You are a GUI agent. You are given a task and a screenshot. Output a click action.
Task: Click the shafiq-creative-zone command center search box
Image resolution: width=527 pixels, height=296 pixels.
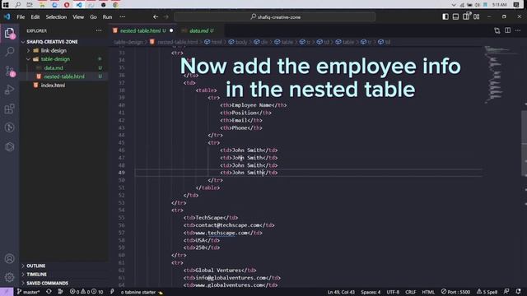(x=275, y=16)
